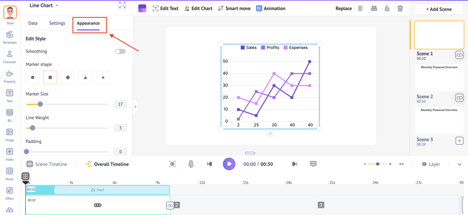
Task: Click the lock icon in toolbar
Action: pyautogui.click(x=387, y=8)
